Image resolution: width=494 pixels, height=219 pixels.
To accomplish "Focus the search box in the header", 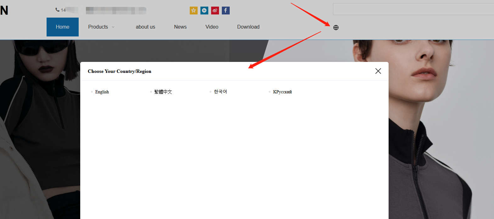I will tap(413, 9).
